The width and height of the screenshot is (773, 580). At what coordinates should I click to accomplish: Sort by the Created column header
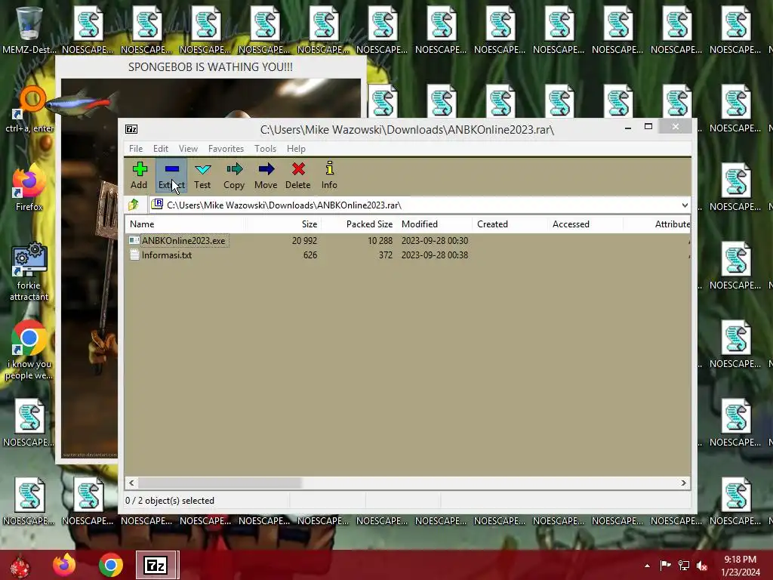point(510,224)
